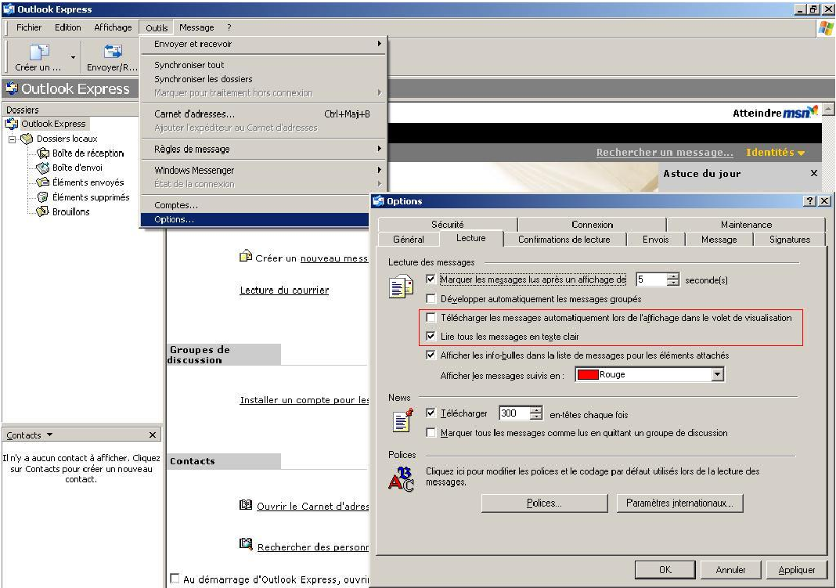The width and height of the screenshot is (836, 588).
Task: Switch to the Général tab
Action: 409,240
